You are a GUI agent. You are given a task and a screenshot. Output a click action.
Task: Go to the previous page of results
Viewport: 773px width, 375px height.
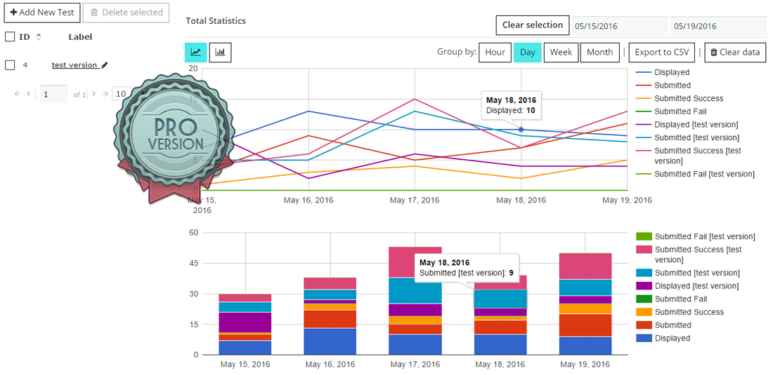point(29,94)
